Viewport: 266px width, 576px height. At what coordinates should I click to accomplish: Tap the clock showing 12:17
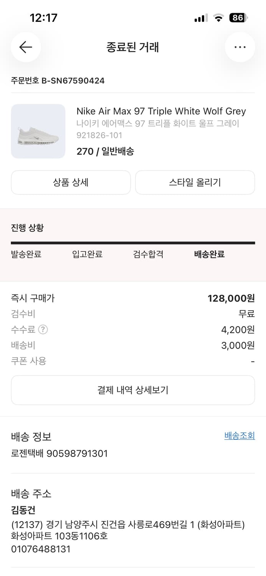43,18
